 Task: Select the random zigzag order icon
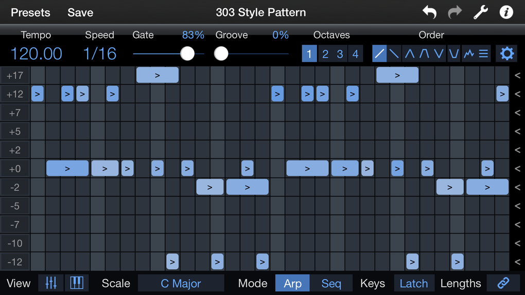(468, 53)
